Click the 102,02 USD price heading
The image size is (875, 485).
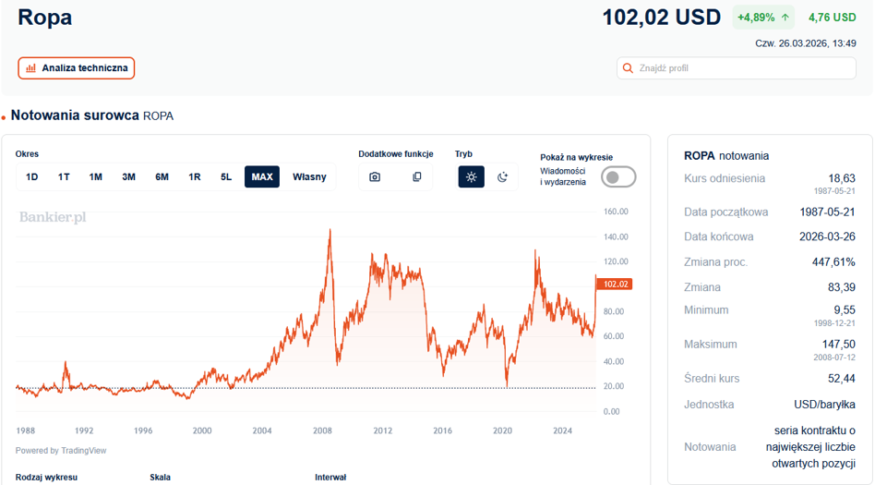tap(661, 18)
